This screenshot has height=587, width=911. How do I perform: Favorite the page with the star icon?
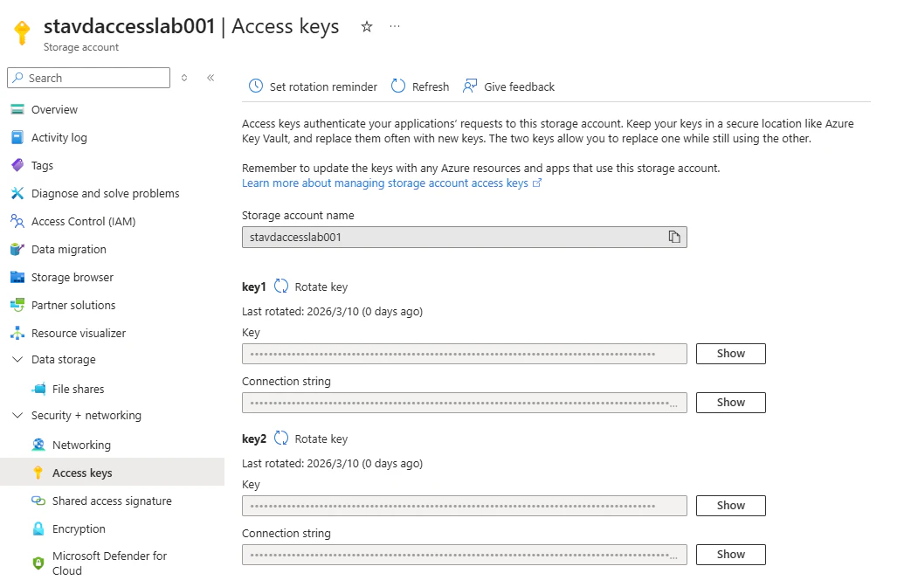pos(367,26)
